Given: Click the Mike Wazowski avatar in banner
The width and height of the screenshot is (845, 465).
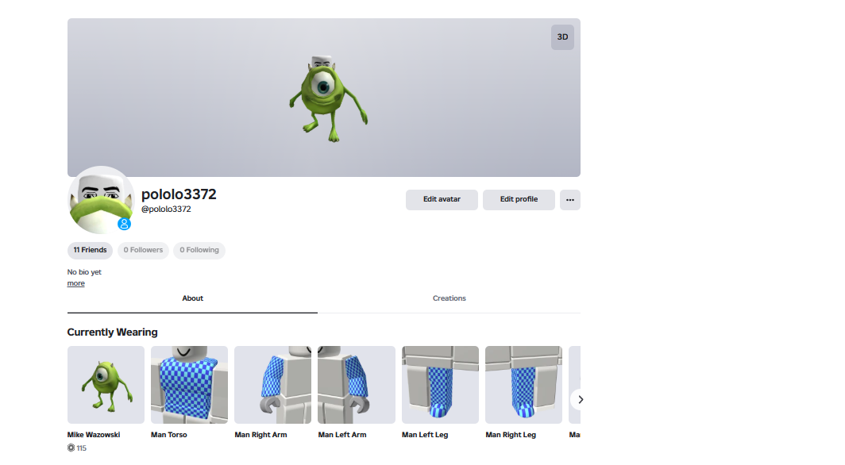Looking at the screenshot, I should tap(328, 98).
